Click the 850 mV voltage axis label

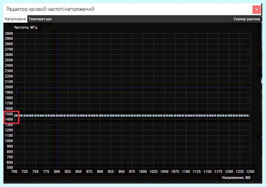pos(78,171)
